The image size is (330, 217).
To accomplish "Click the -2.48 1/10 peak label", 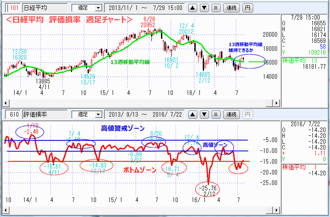I will pyautogui.click(x=31, y=129).
